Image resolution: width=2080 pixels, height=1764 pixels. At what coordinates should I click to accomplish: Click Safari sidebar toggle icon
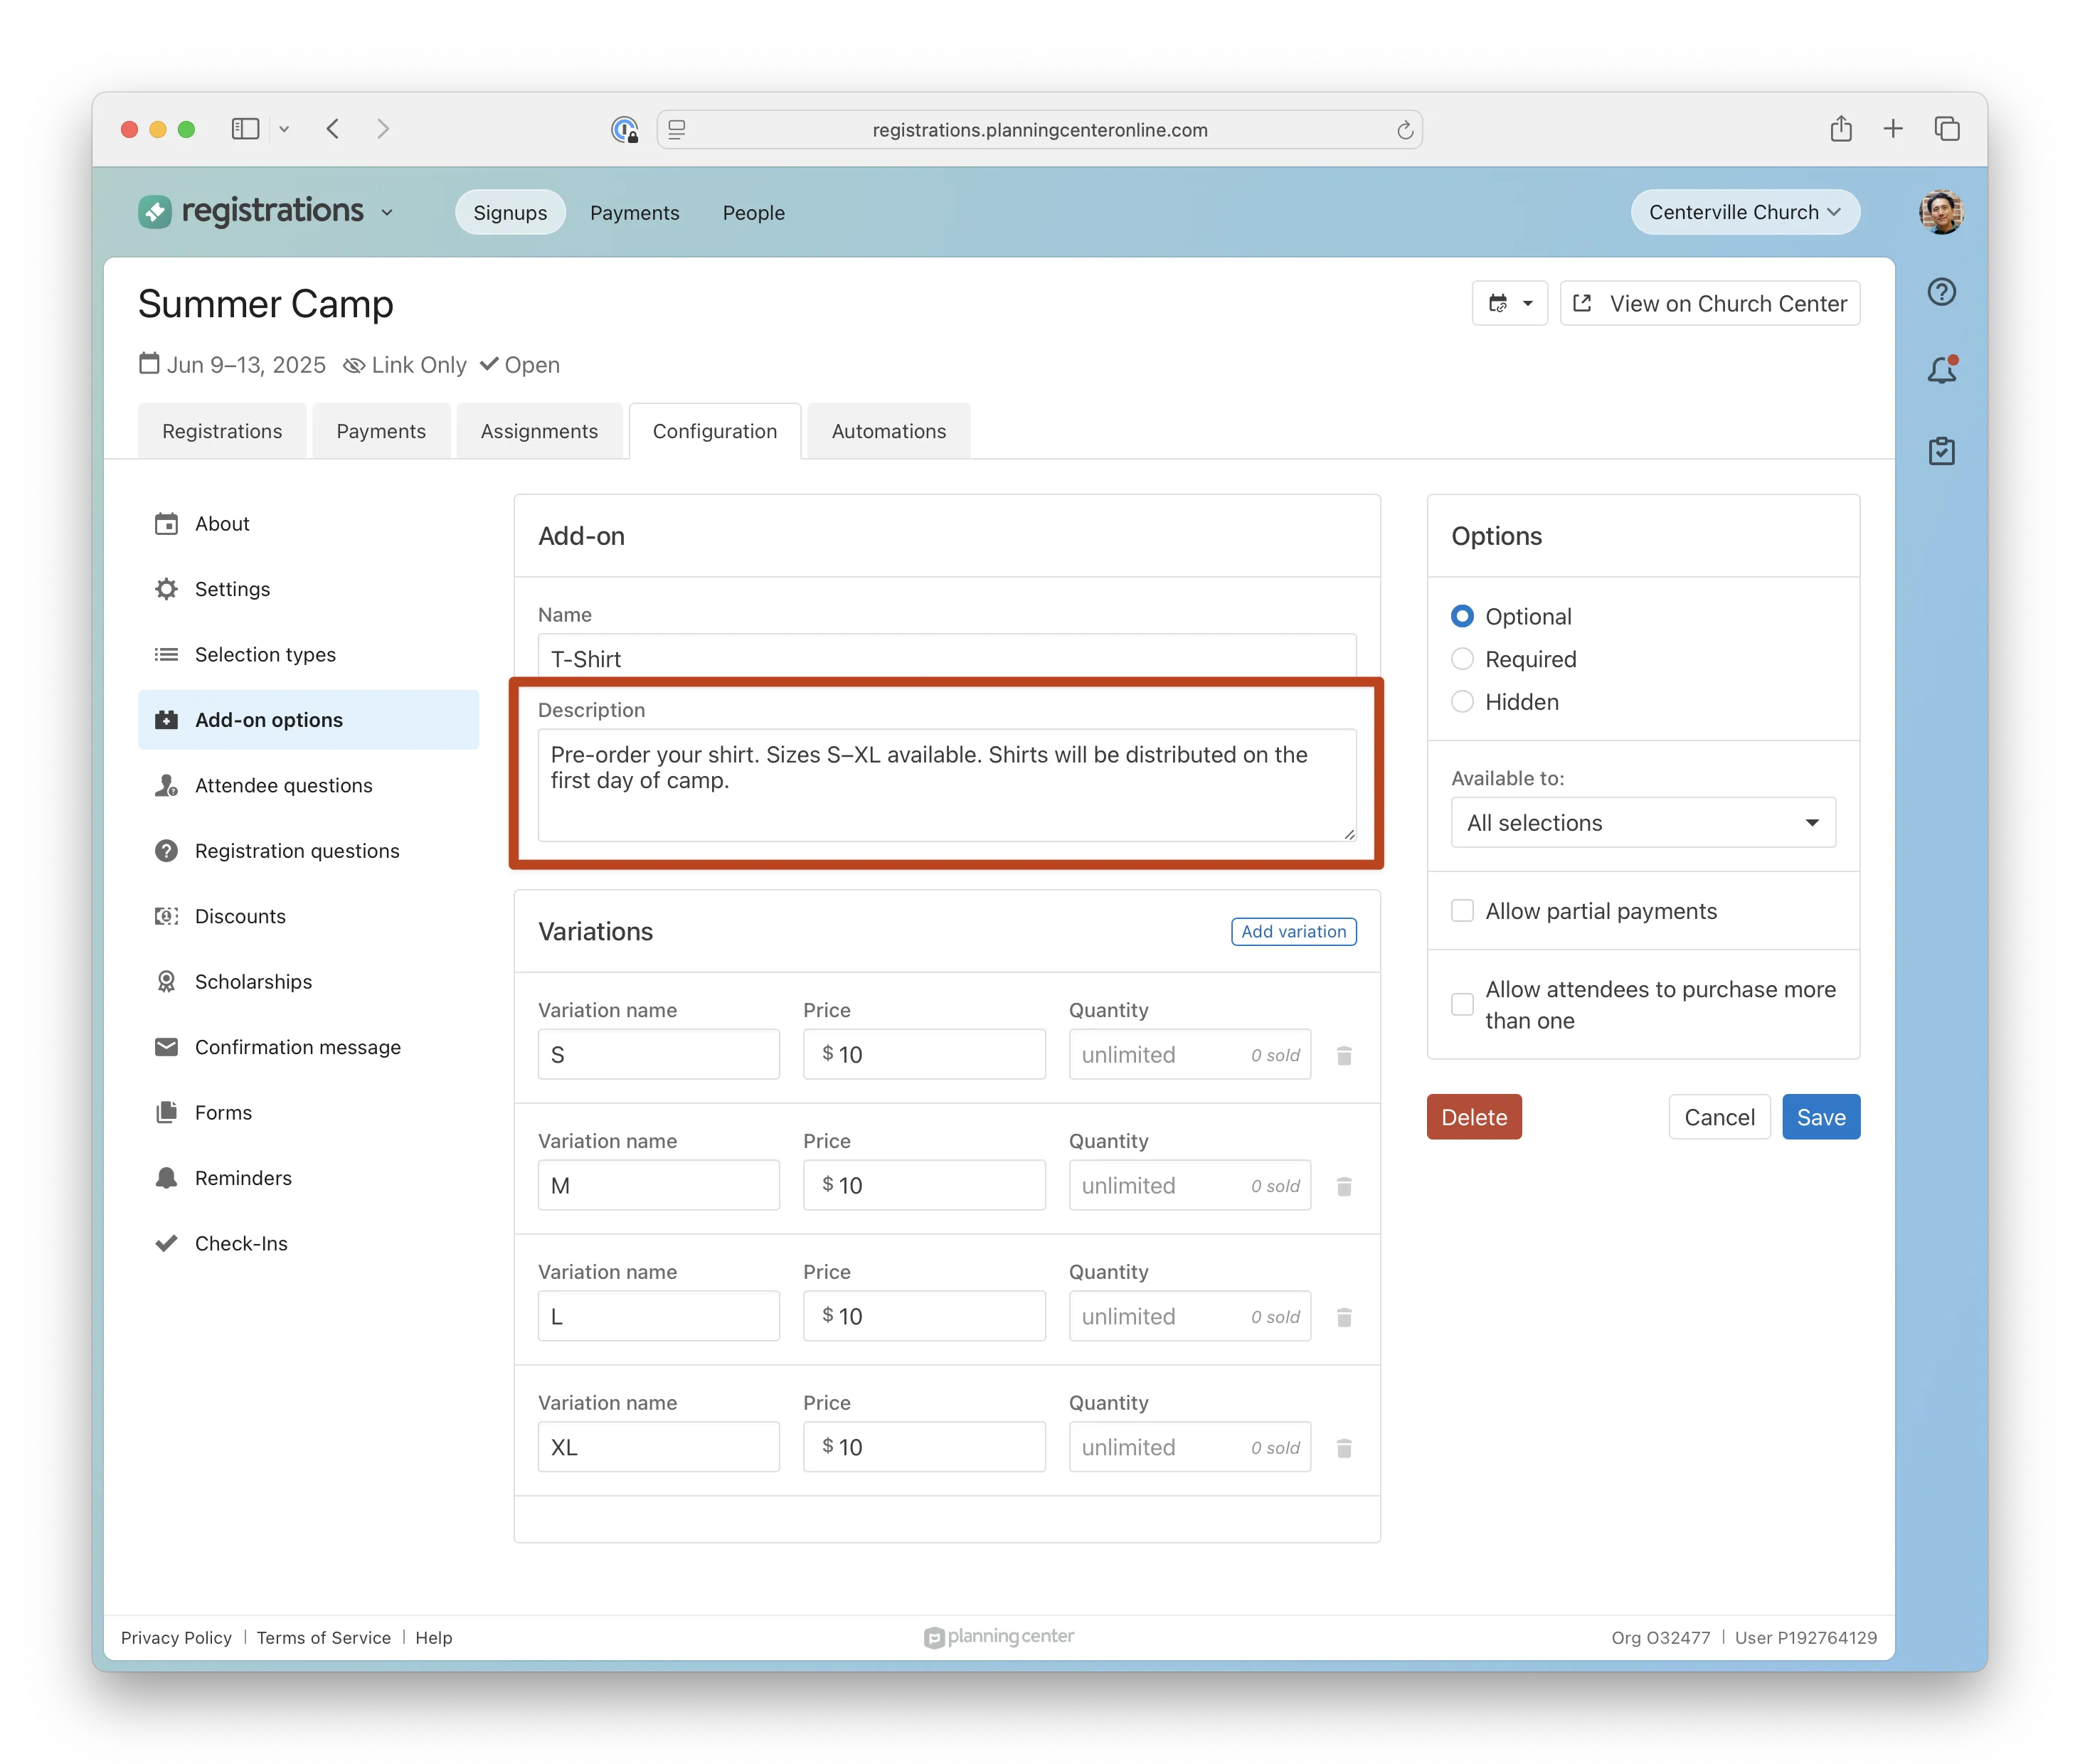click(245, 129)
